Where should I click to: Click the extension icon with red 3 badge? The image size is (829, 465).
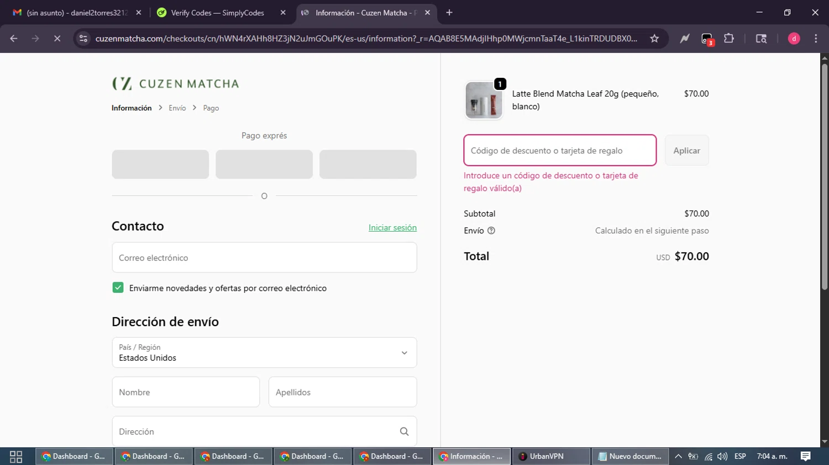pyautogui.click(x=707, y=39)
